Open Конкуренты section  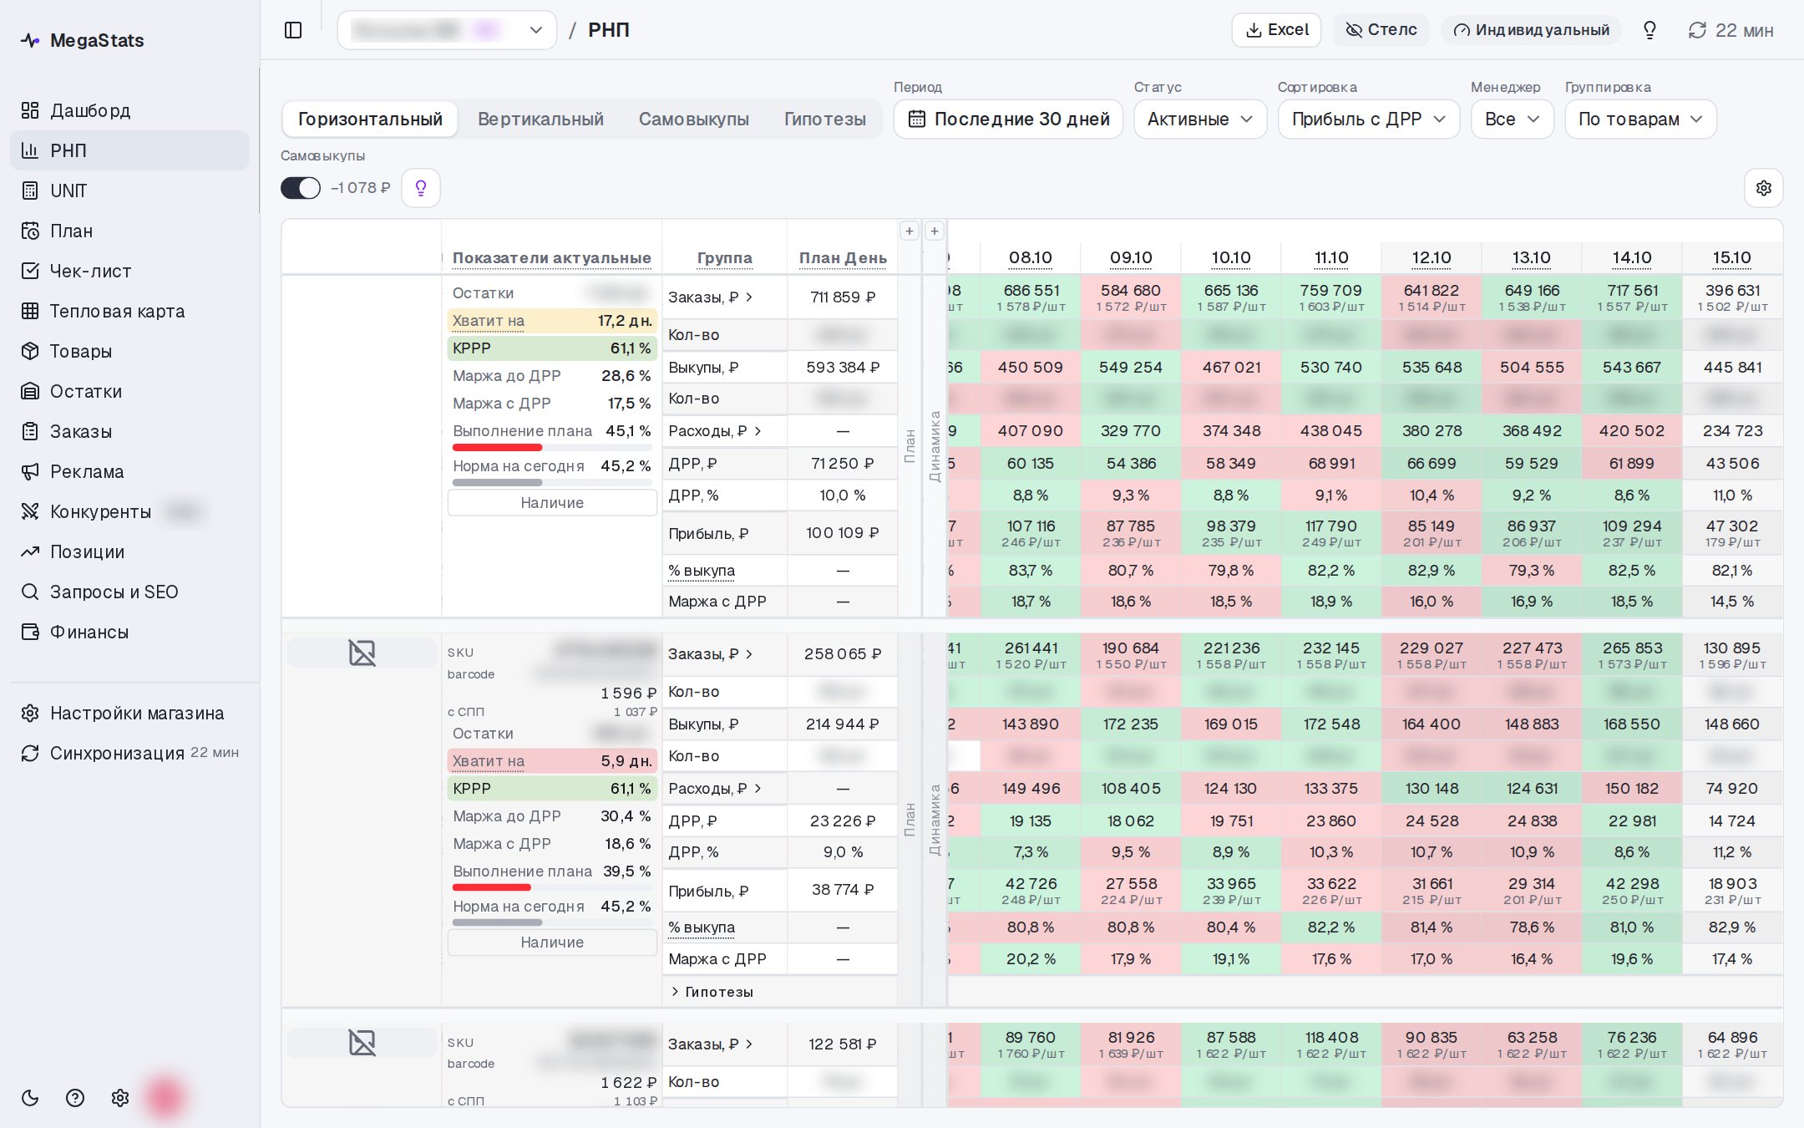point(129,511)
